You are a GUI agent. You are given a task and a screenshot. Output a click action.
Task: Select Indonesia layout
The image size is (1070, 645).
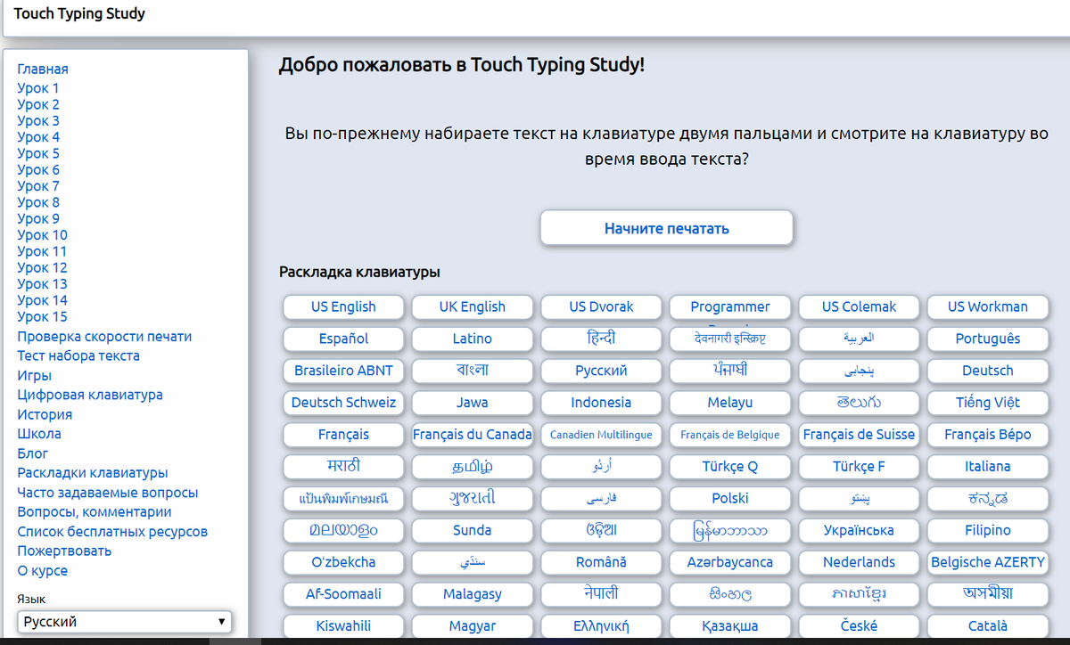pos(601,403)
